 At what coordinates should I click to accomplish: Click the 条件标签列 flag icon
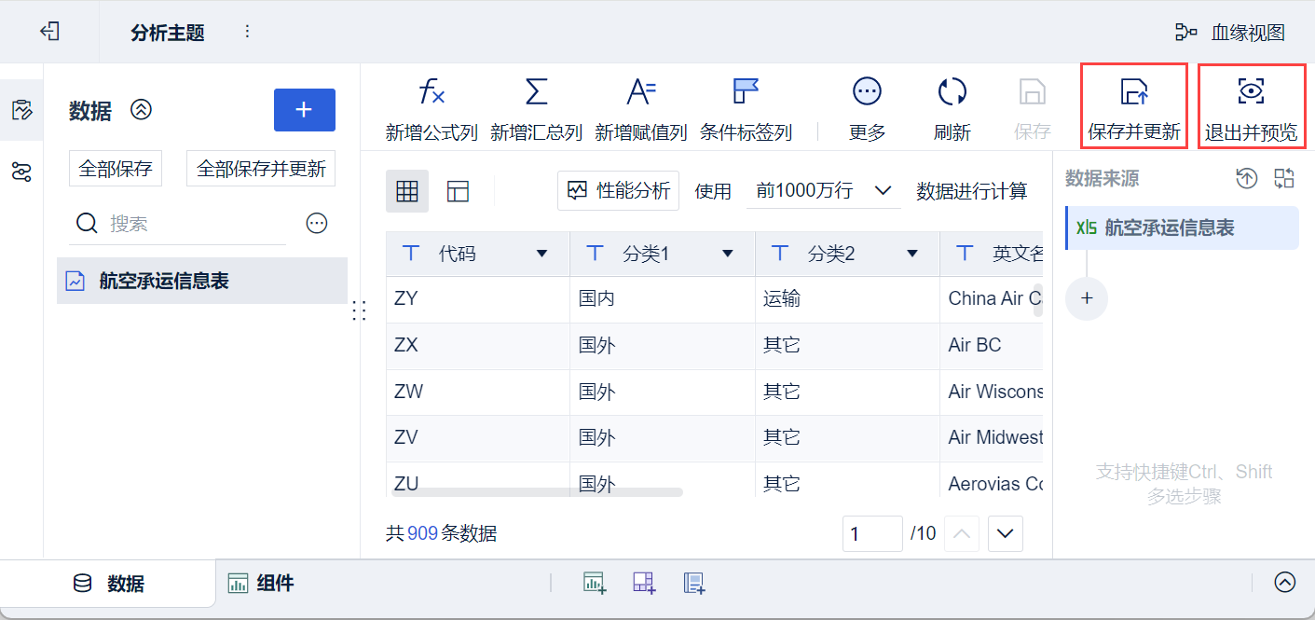click(746, 91)
